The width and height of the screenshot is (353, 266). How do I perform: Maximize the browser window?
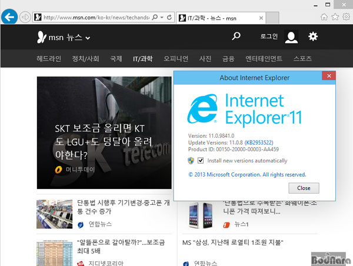(328, 5)
